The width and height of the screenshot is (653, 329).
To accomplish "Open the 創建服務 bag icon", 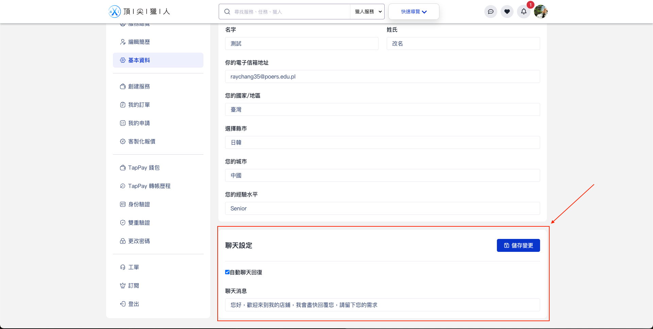I will coord(123,86).
